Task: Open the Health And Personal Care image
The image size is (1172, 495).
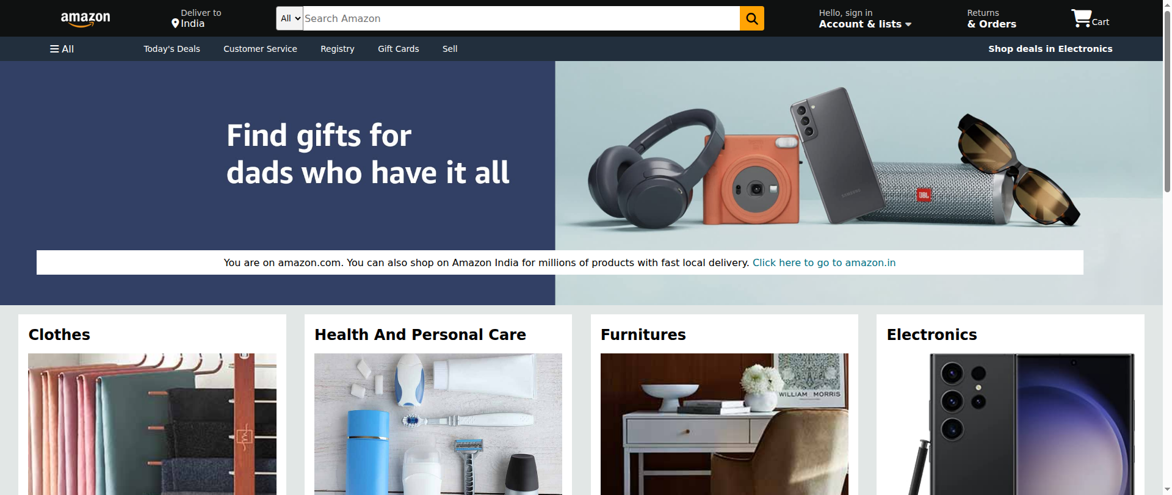Action: point(438,424)
